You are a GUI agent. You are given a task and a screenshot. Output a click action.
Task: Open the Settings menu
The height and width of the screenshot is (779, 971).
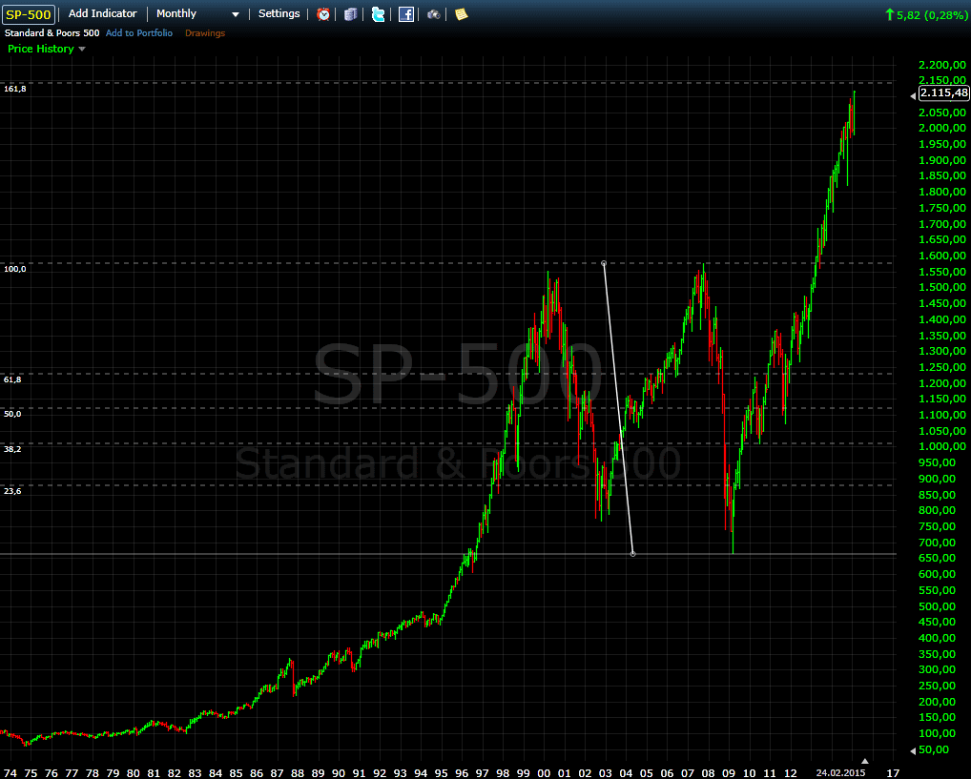click(279, 13)
